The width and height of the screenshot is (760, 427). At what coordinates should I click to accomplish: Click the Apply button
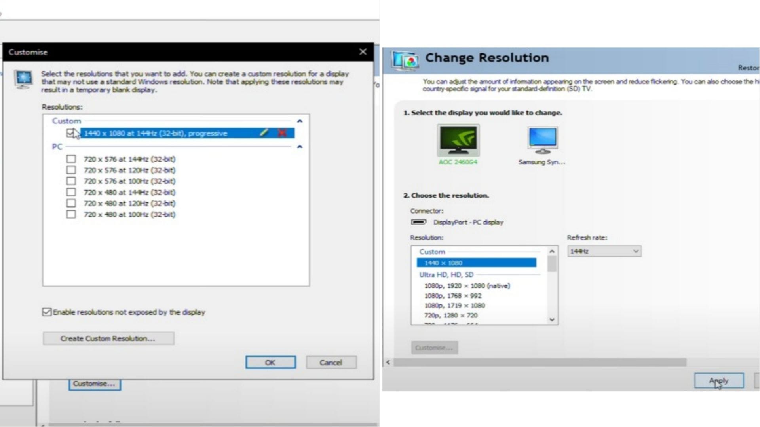tap(718, 380)
